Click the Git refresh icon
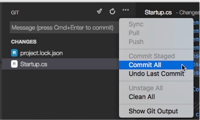 [x=112, y=11]
